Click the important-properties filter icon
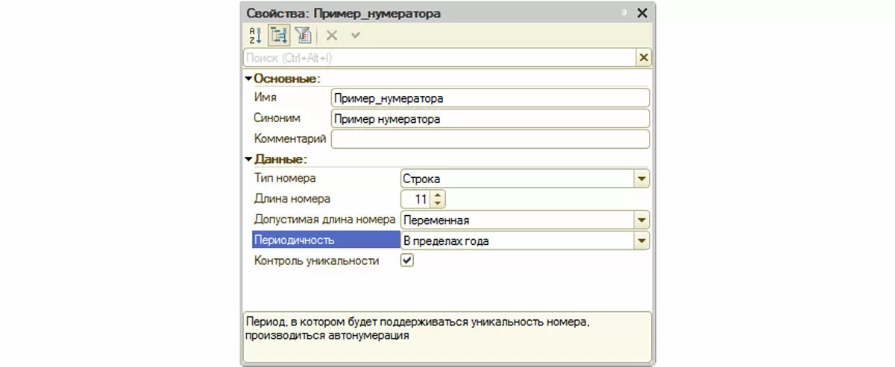 point(302,35)
